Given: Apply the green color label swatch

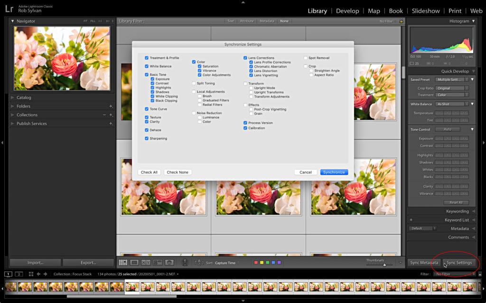Looking at the screenshot, I should [268, 262].
